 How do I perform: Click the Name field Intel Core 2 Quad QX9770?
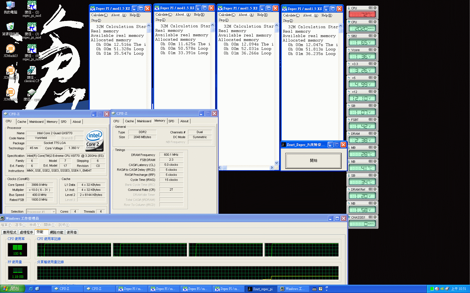point(55,133)
